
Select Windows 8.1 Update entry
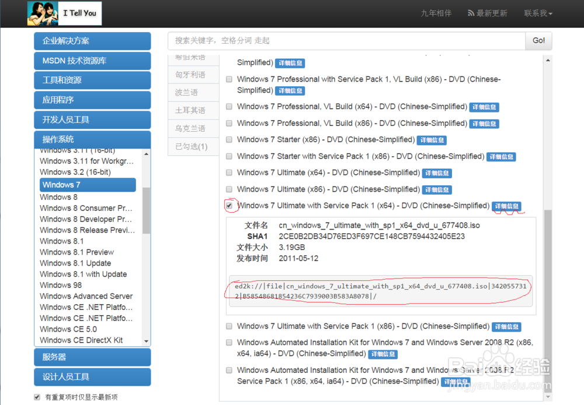pos(75,263)
